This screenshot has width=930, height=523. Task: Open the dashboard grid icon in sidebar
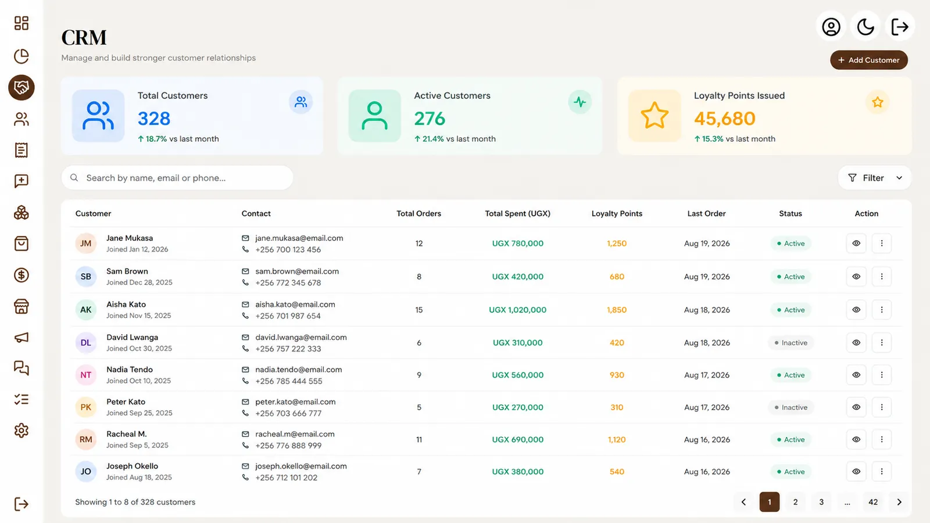coord(22,23)
